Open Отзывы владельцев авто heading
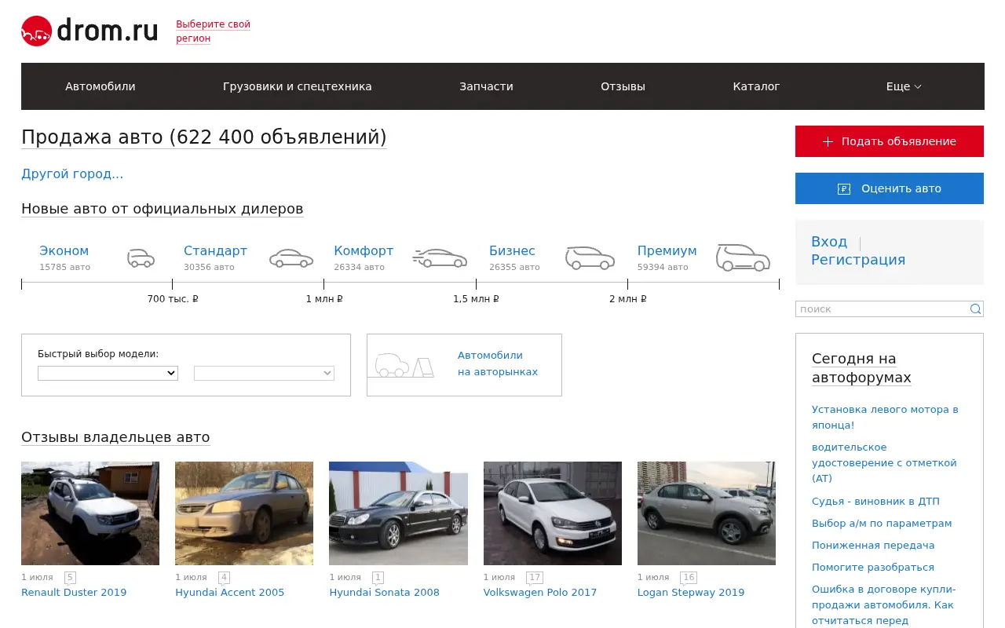The height and width of the screenshot is (628, 1005). (115, 437)
